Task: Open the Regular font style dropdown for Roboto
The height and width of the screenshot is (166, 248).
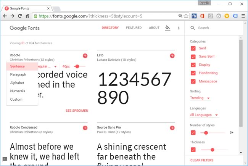Action: click(x=47, y=66)
